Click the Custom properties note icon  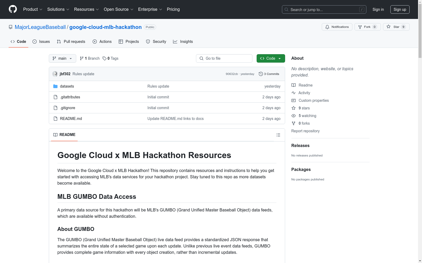294,100
